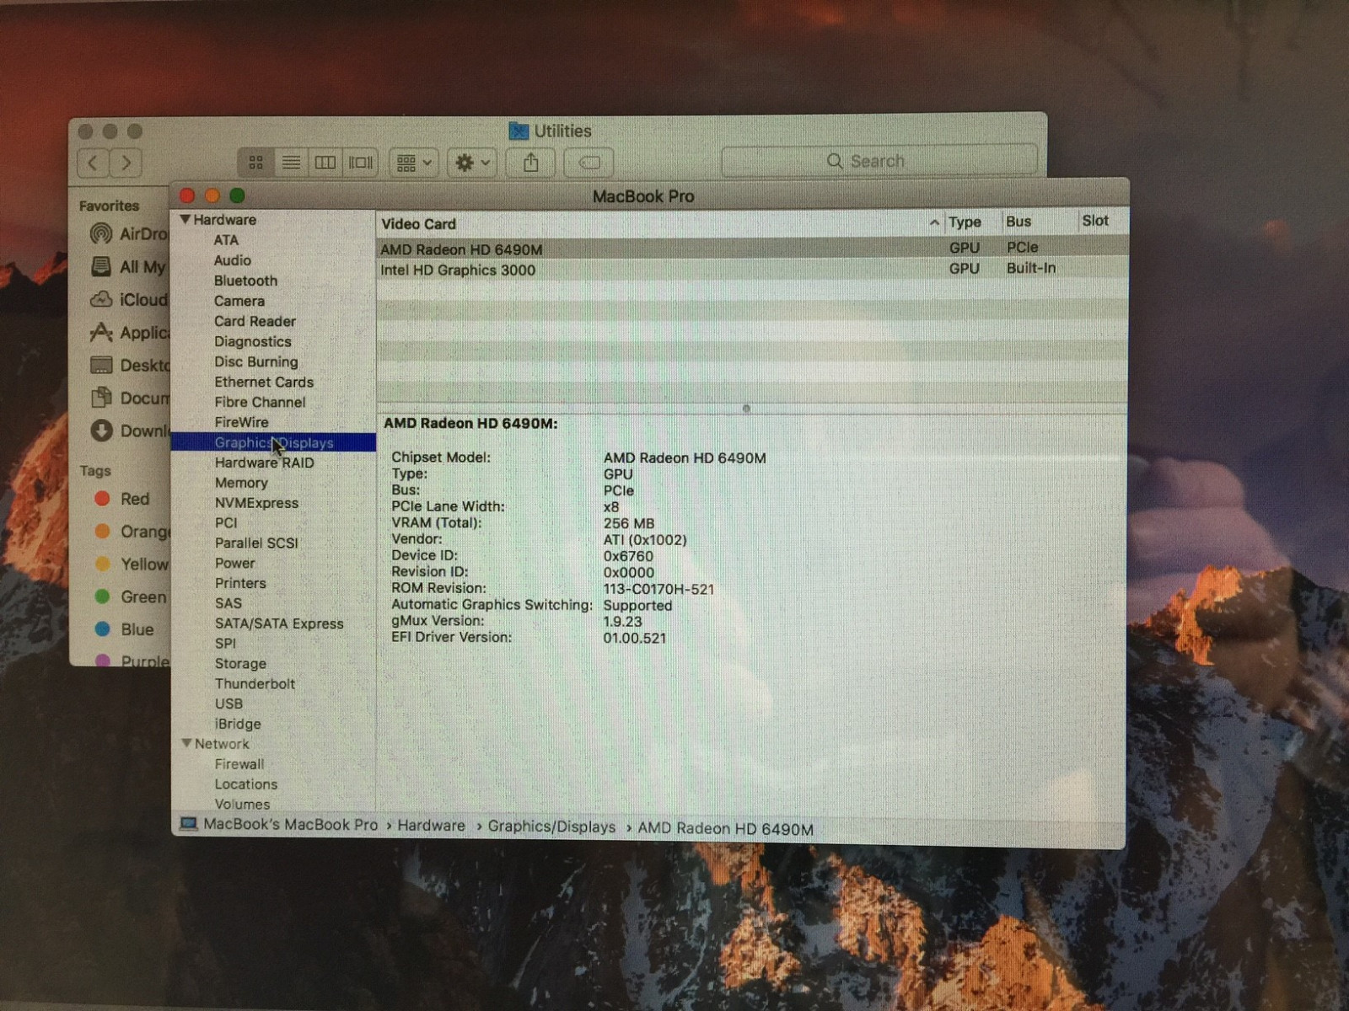The image size is (1349, 1011).
Task: Select Graphics/Displays in the sidebar
Action: (x=273, y=442)
